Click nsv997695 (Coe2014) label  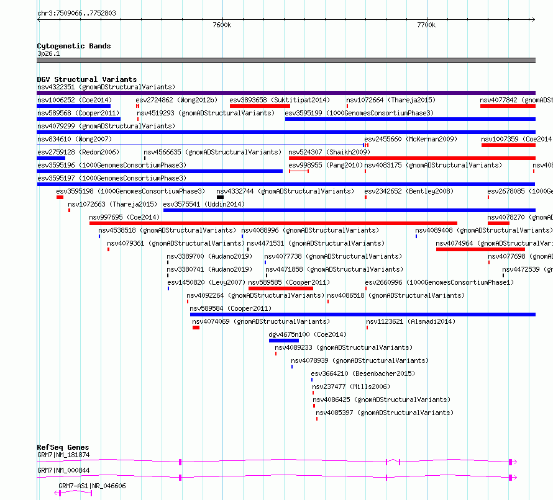124,217
